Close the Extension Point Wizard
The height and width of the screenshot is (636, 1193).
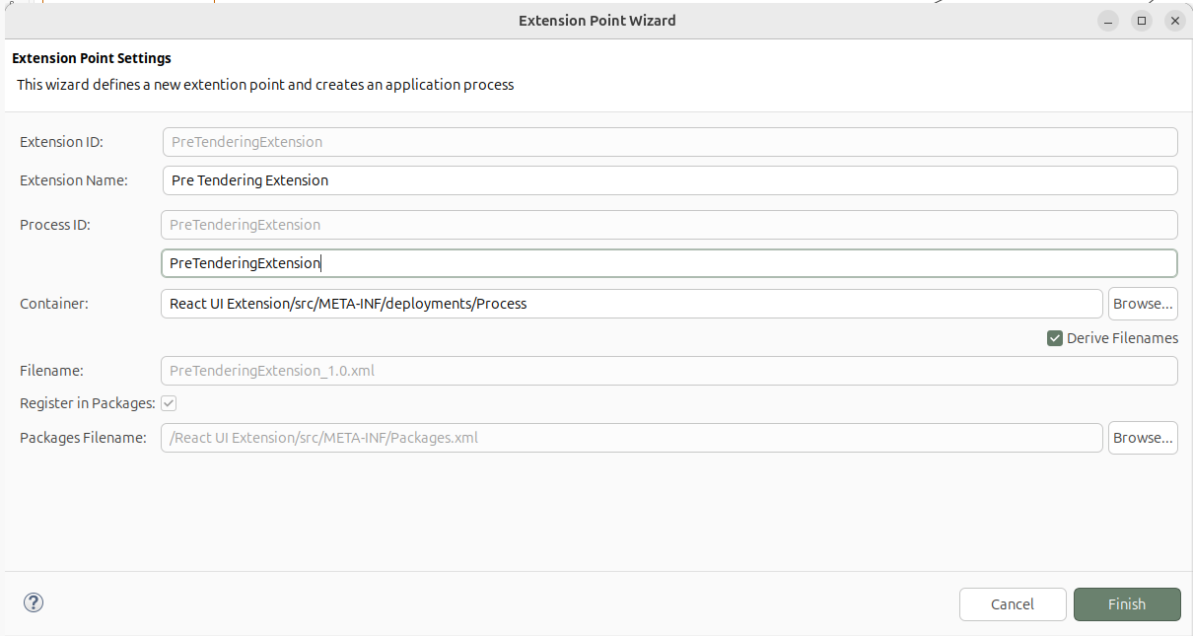tap(1174, 20)
